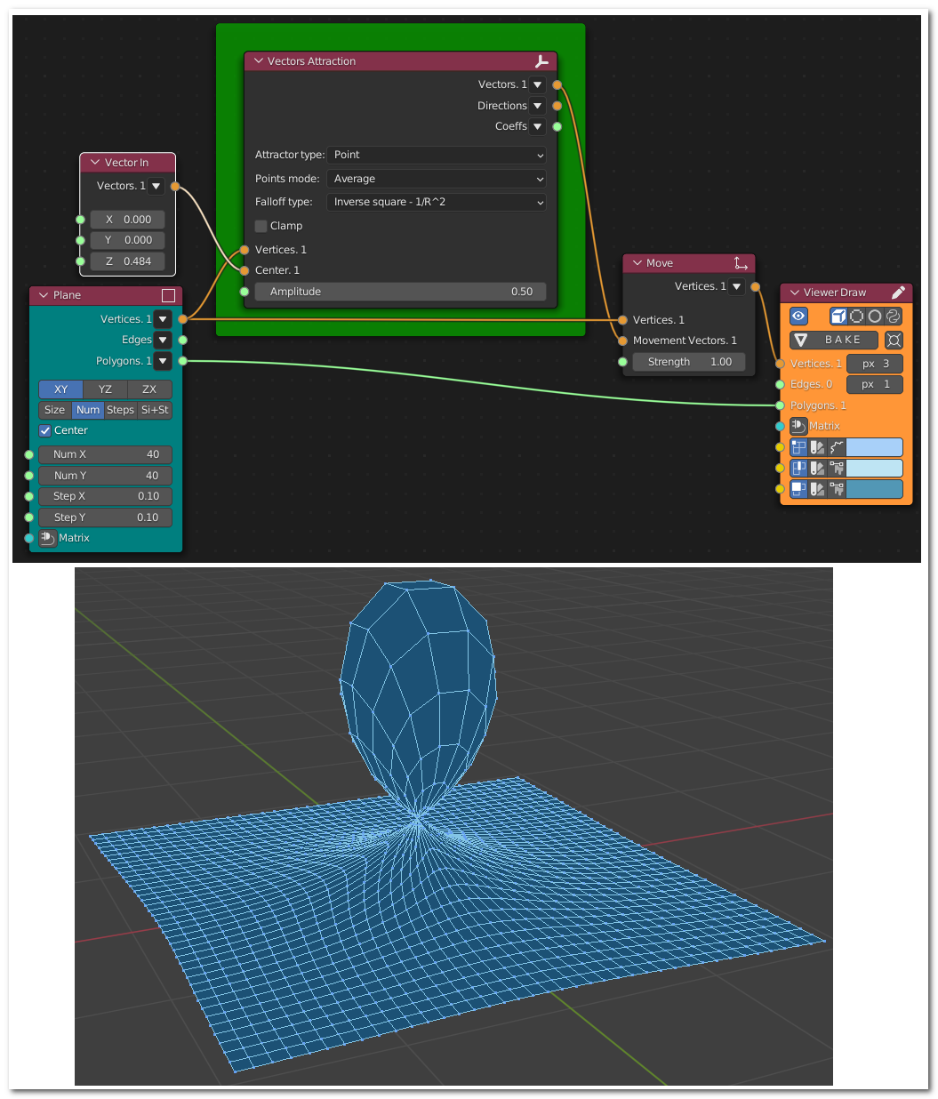Open the polygon color swatch
The image size is (938, 1099).
(x=875, y=489)
